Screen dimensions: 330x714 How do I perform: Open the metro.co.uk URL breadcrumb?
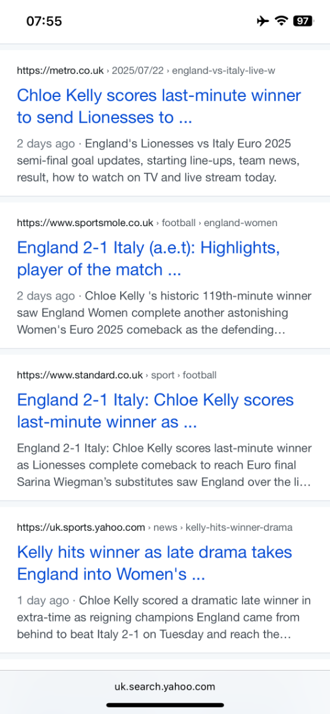click(x=146, y=71)
